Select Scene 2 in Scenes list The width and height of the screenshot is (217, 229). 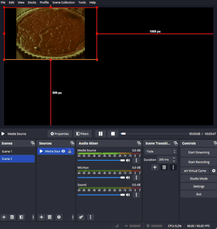[17, 159]
